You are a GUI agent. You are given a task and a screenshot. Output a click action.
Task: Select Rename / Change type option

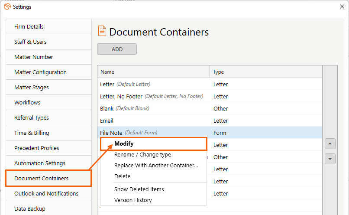click(x=142, y=155)
